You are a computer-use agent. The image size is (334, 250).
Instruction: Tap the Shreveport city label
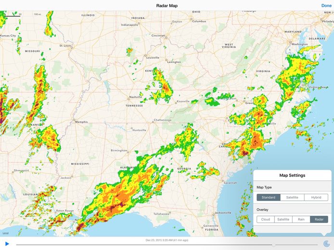click(21, 170)
